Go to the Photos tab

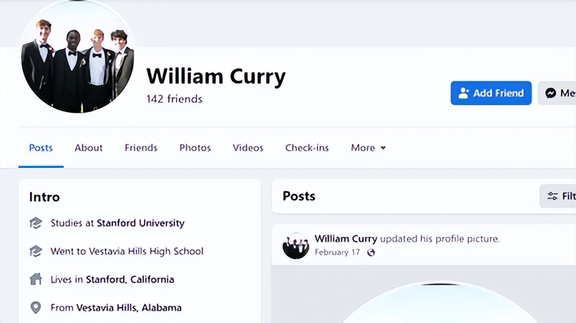(195, 148)
